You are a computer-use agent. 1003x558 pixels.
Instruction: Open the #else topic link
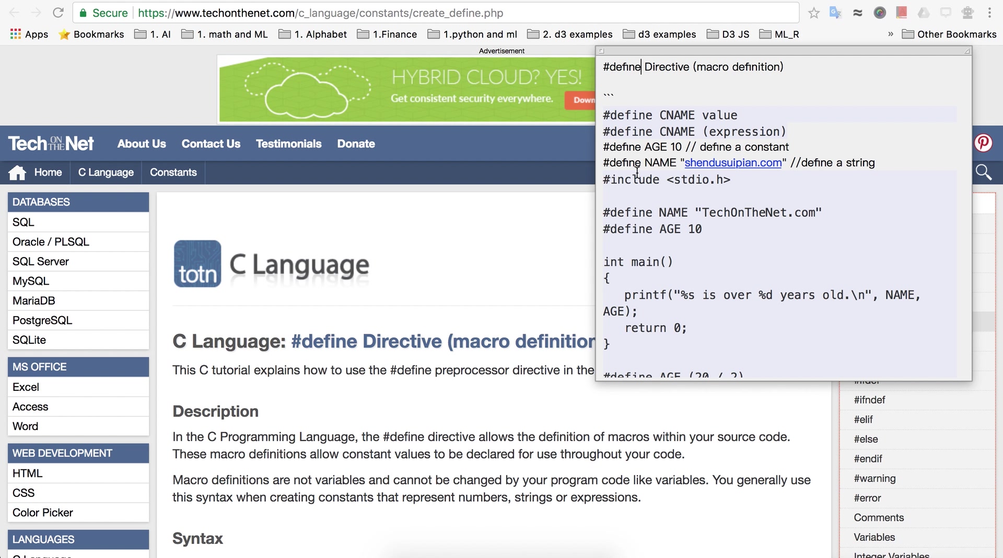click(866, 439)
